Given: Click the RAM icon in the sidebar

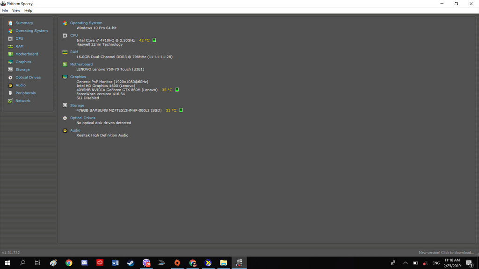Looking at the screenshot, I should pyautogui.click(x=10, y=46).
